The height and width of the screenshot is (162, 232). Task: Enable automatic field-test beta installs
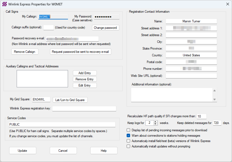(x=128, y=141)
